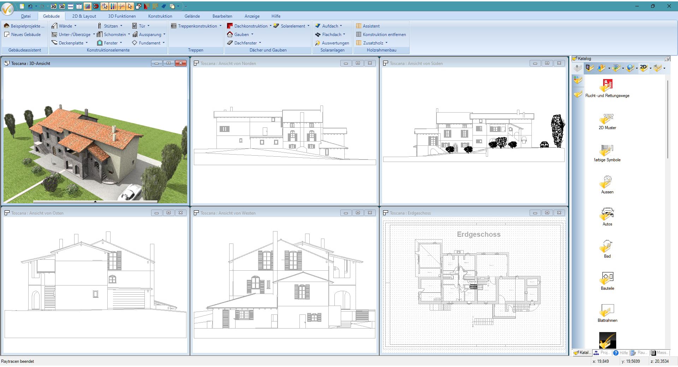Open the application logo main button
This screenshot has width=678, height=367.
[7, 8]
